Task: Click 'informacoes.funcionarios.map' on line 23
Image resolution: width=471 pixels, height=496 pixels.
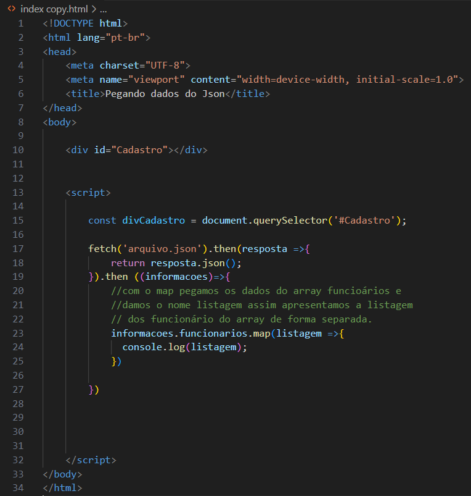Action: [x=190, y=334]
